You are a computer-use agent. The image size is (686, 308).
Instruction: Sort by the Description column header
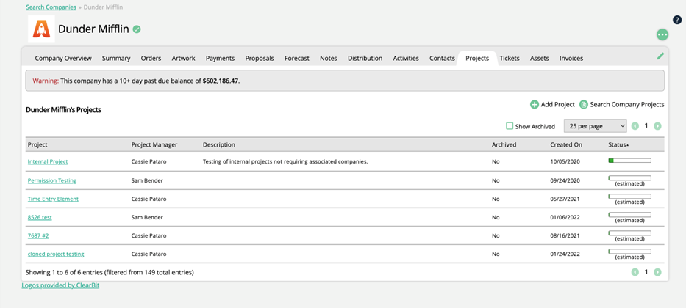[x=219, y=144]
